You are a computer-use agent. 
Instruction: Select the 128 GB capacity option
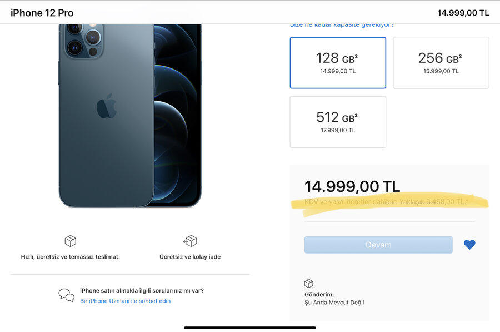coord(338,63)
